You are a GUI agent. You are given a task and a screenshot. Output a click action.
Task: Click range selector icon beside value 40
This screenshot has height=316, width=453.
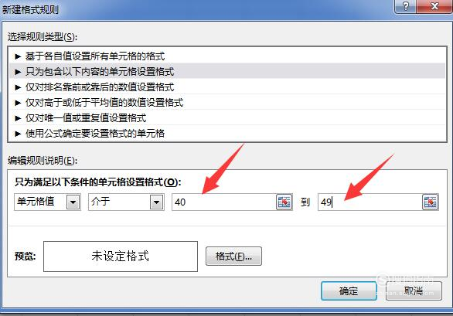coord(284,202)
